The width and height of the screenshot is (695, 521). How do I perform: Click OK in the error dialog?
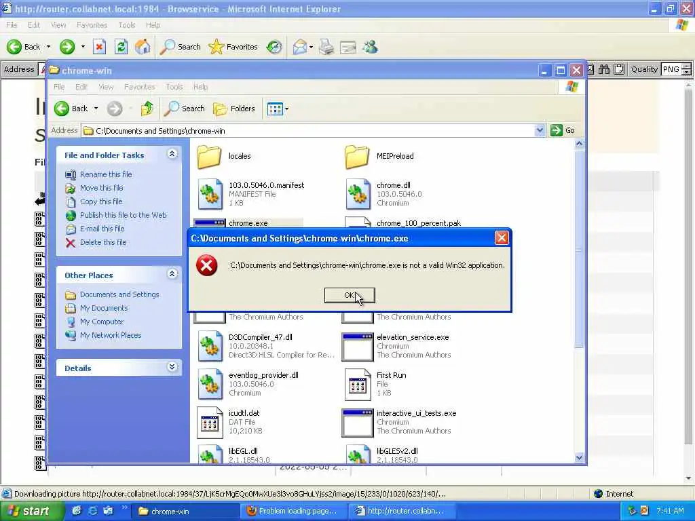click(x=350, y=296)
